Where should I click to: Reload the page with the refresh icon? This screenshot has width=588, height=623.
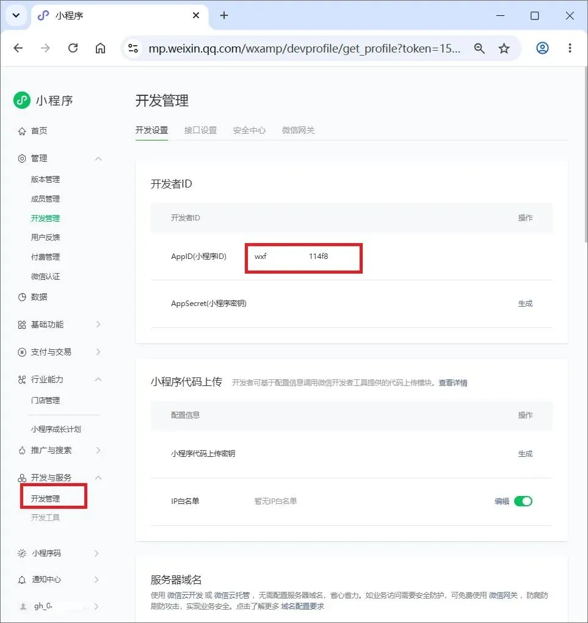pyautogui.click(x=73, y=48)
